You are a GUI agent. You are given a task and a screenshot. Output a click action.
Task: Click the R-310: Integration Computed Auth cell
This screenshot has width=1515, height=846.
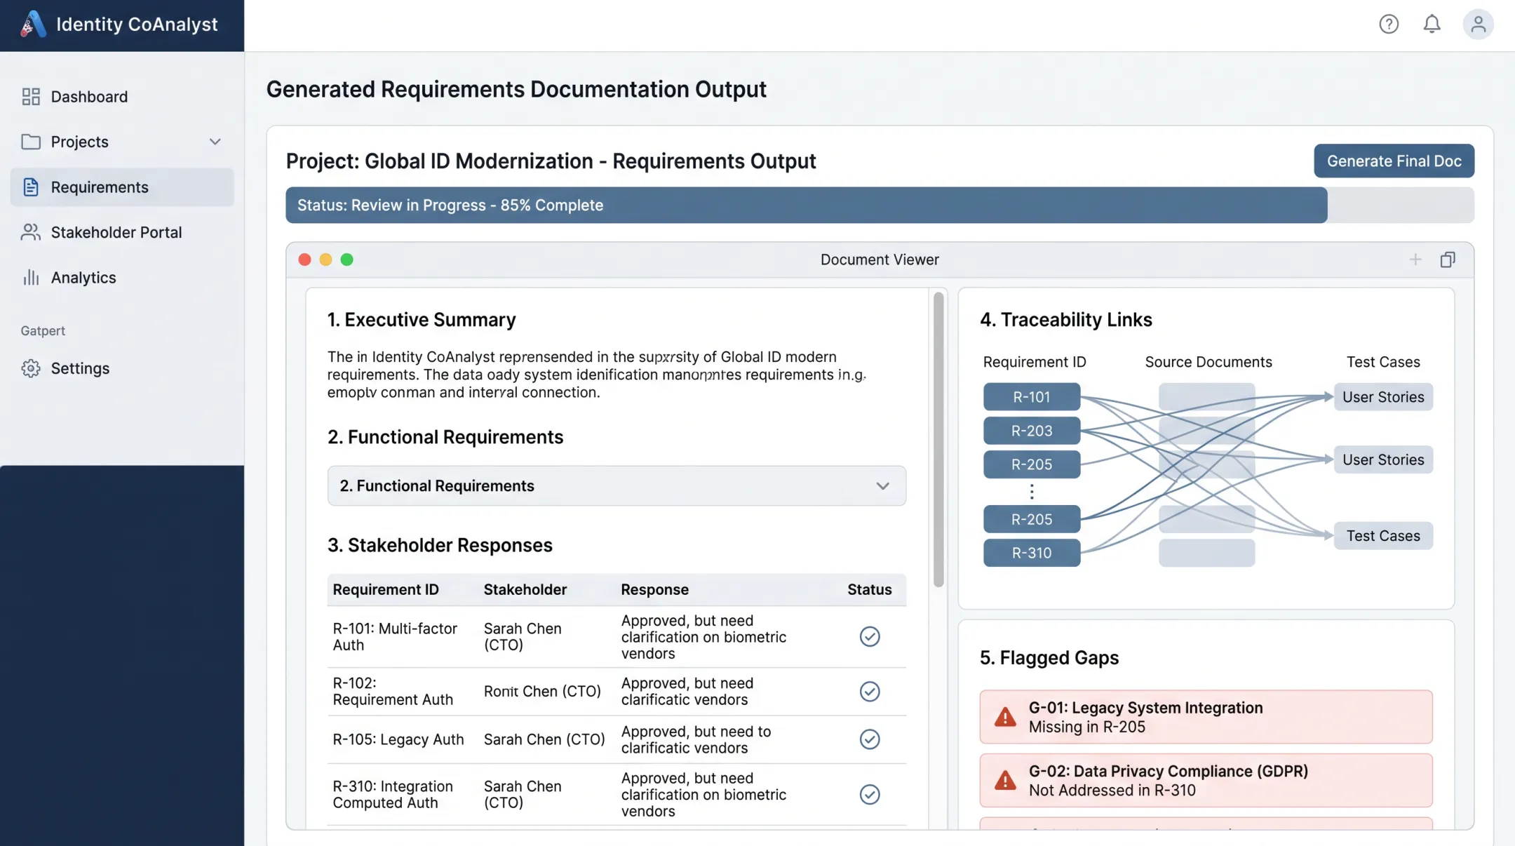[393, 794]
